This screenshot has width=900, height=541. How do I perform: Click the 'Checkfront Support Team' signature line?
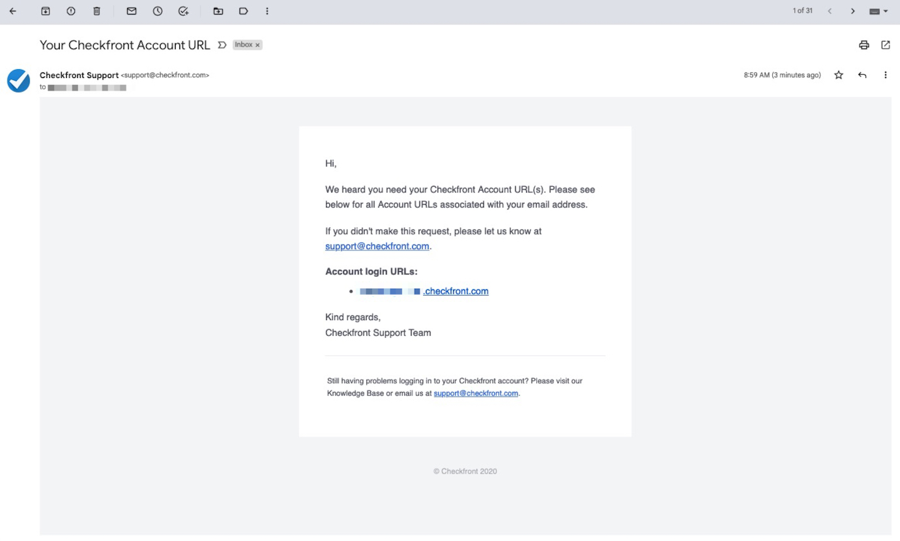[x=378, y=333]
